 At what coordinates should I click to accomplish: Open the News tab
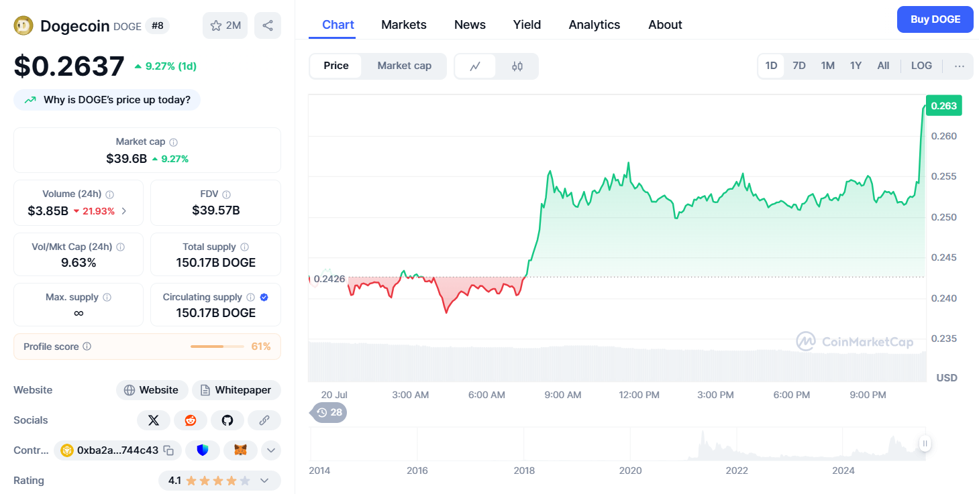pos(470,25)
